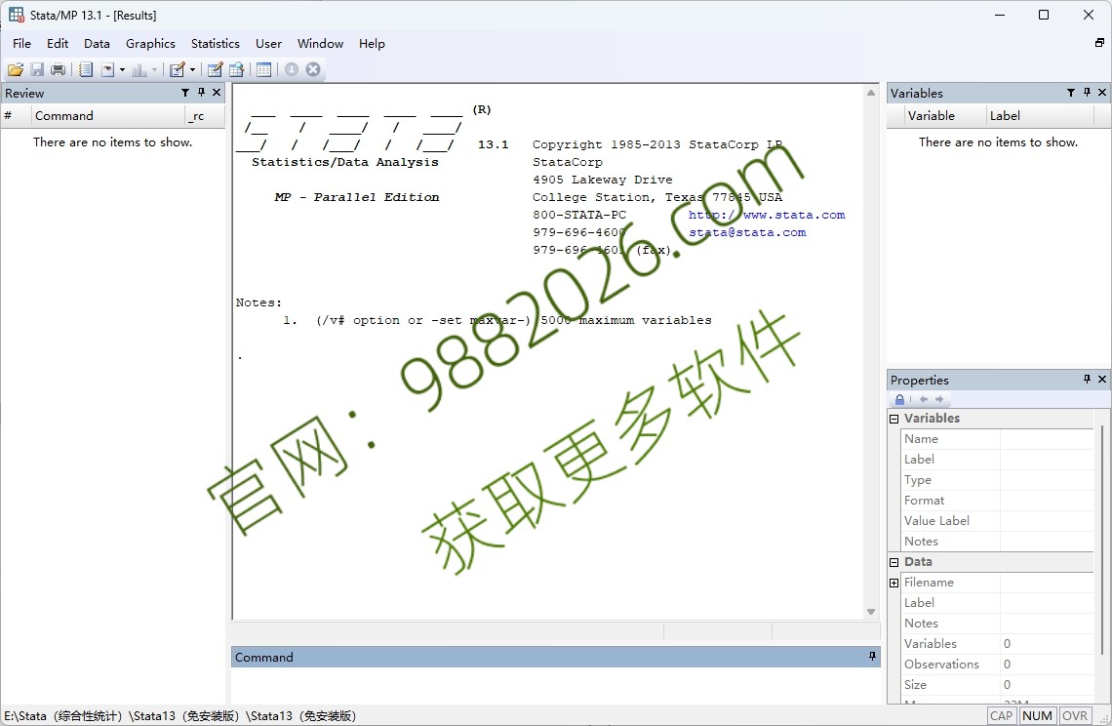Click the # column header in Review
Screen dimensions: 1112x726
(x=16, y=116)
